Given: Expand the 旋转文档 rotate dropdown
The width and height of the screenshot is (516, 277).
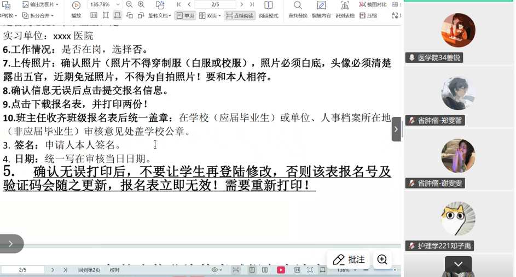Looking at the screenshot, I should pyautogui.click(x=160, y=16).
